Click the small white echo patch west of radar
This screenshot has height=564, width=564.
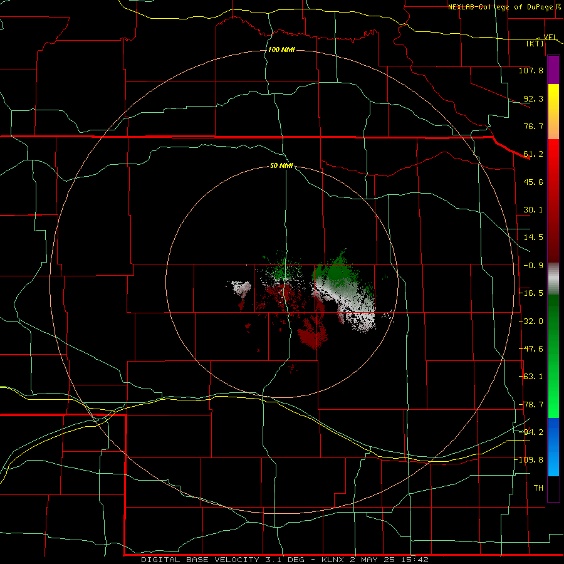pos(241,288)
